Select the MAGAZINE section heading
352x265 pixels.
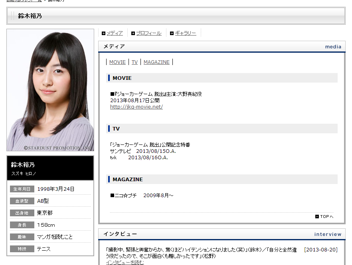pyautogui.click(x=128, y=180)
